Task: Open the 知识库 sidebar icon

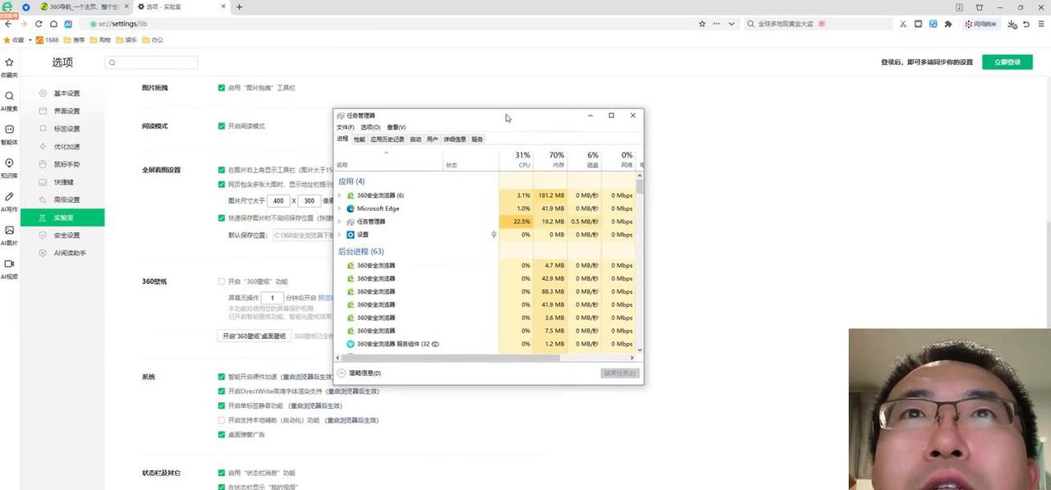Action: 9,163
